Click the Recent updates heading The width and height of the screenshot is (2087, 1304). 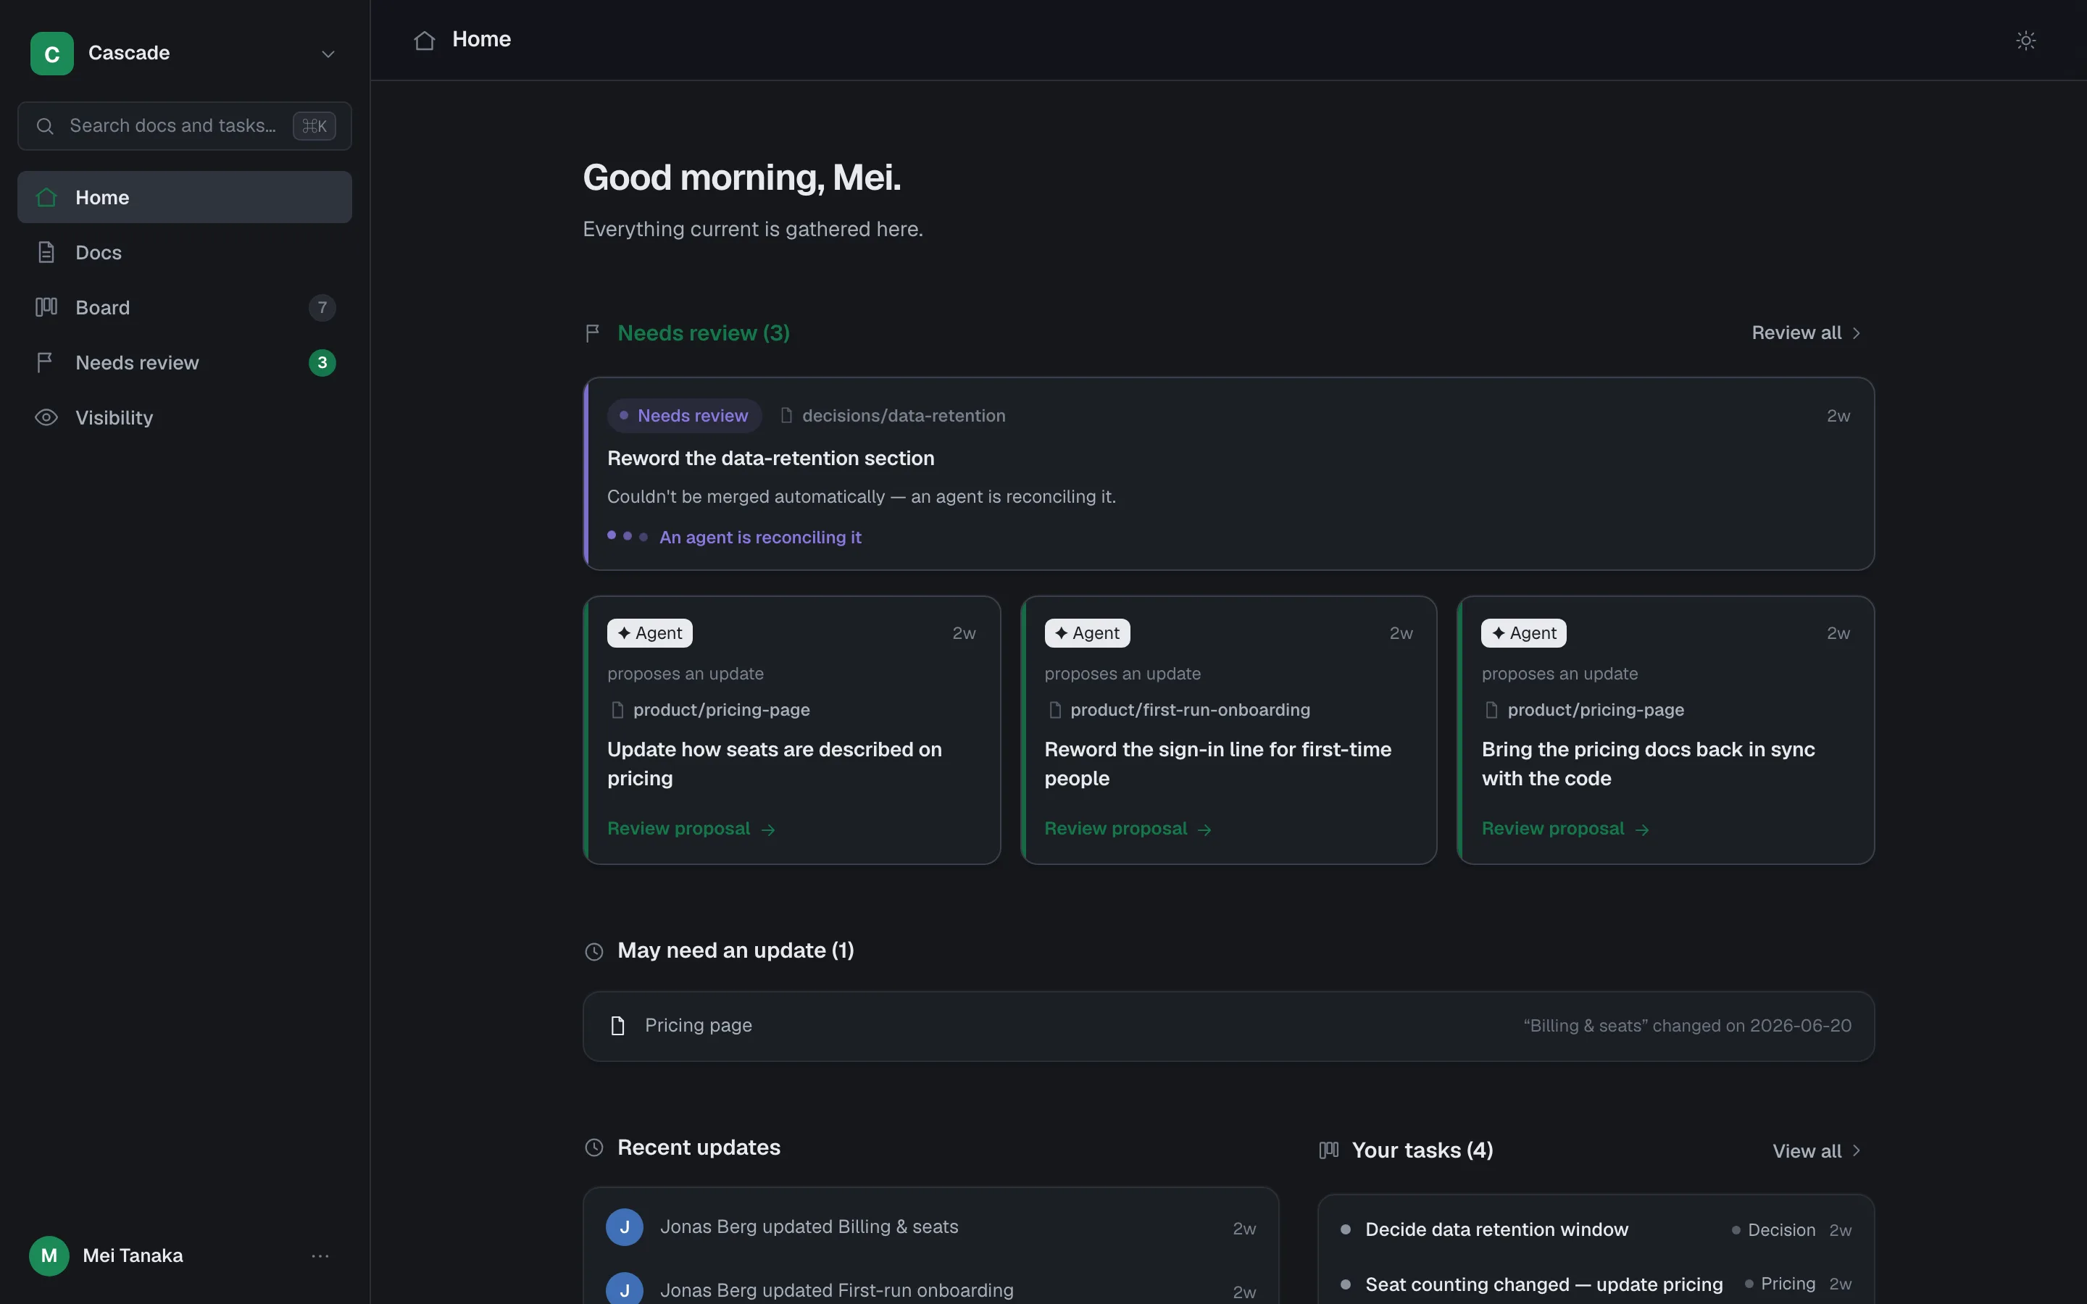pos(699,1148)
